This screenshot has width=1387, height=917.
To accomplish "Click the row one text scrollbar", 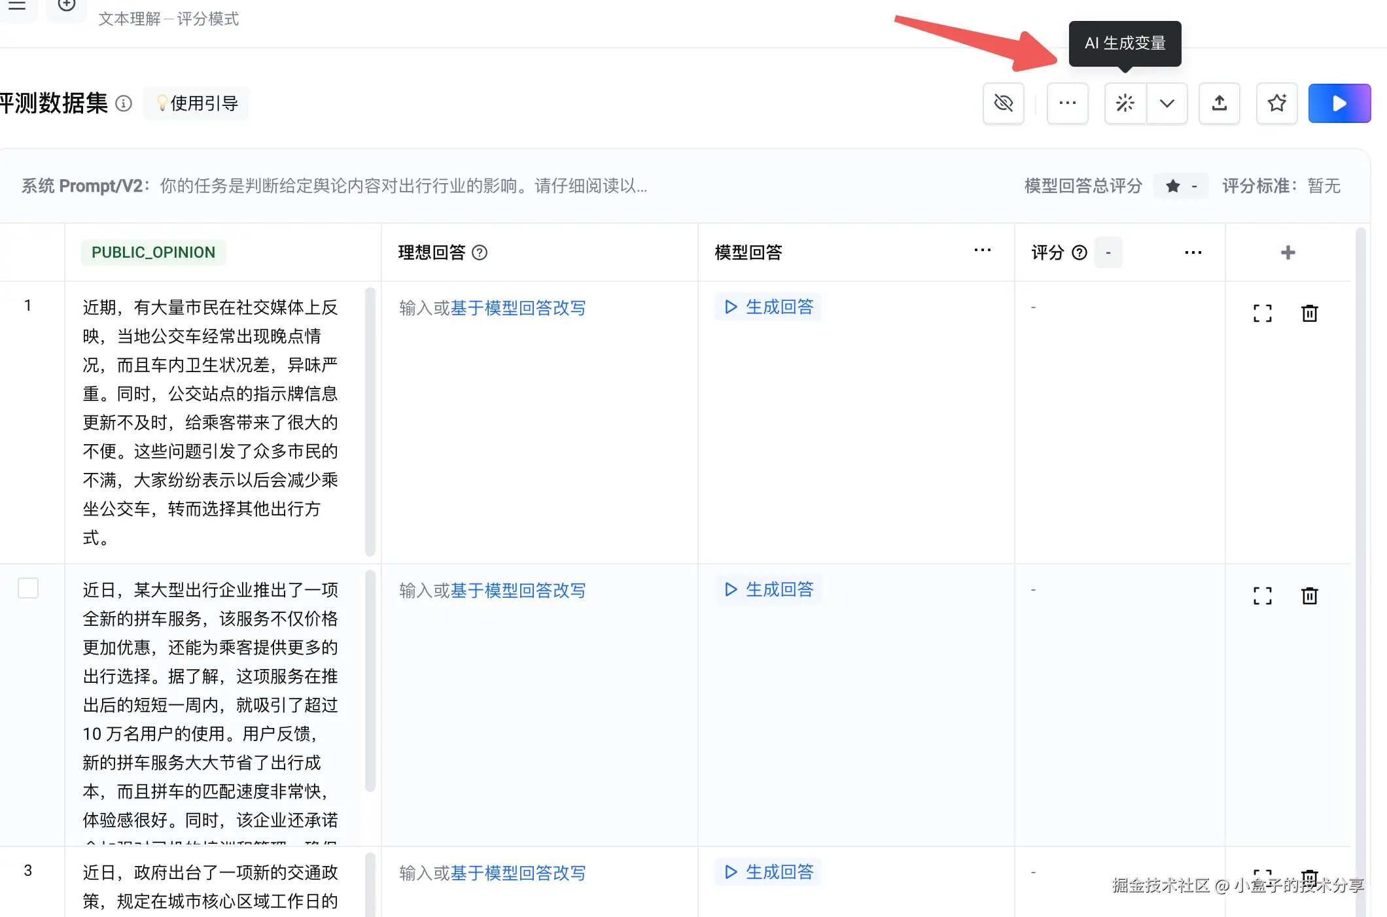I will [x=370, y=422].
